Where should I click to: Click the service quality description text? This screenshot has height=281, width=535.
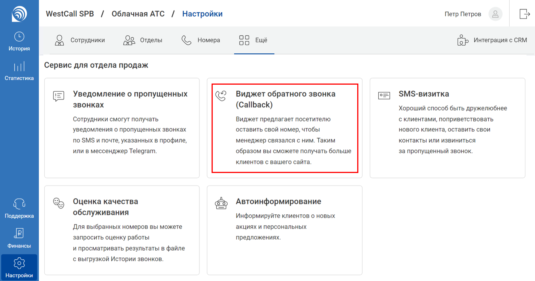(129, 243)
